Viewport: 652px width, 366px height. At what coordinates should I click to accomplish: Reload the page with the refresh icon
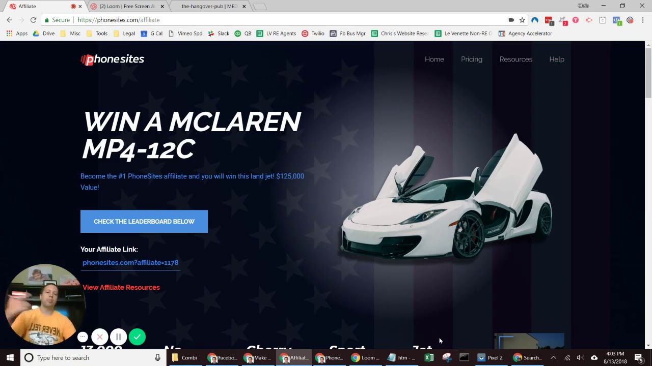coord(33,20)
